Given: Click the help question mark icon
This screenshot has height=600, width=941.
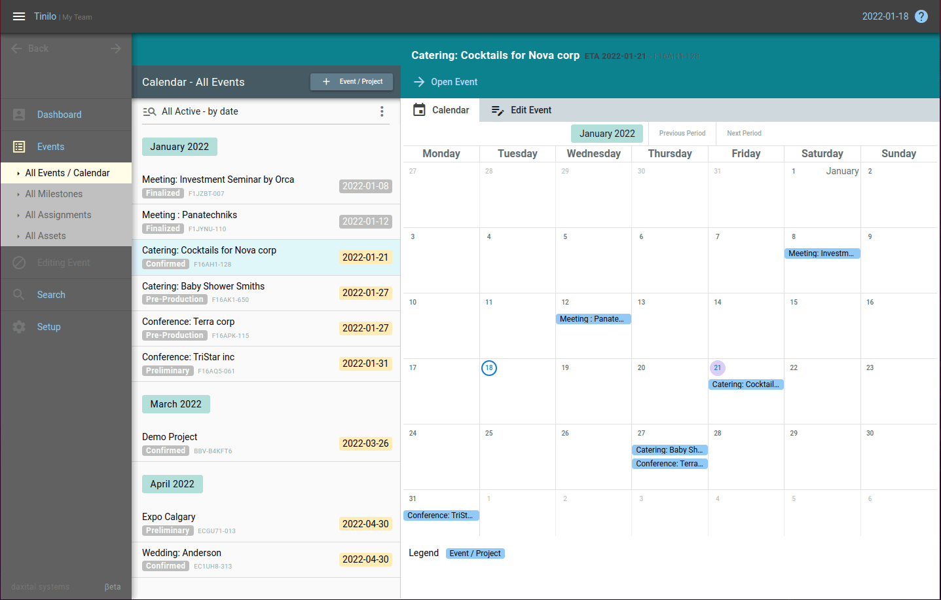Looking at the screenshot, I should (x=921, y=16).
